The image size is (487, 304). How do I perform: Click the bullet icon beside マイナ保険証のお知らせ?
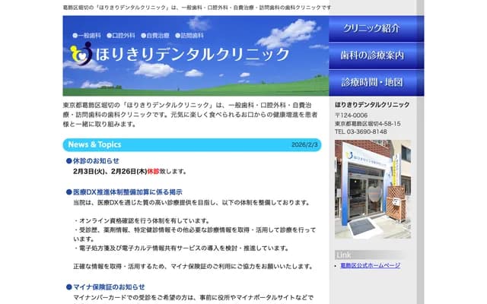[68, 287]
